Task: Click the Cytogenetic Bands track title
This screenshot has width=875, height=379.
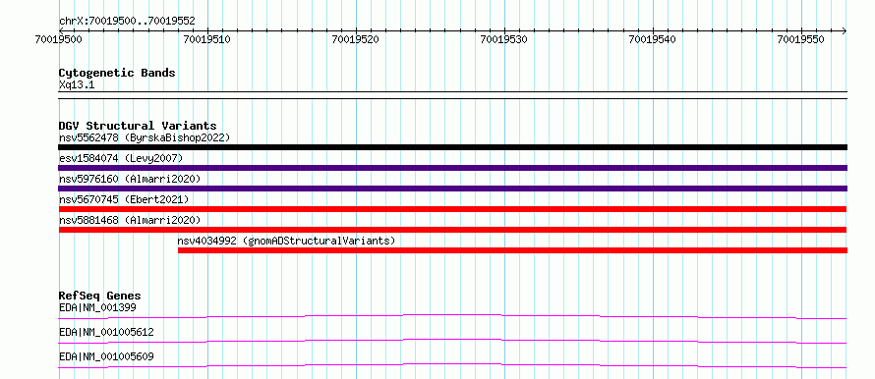Action: point(117,73)
